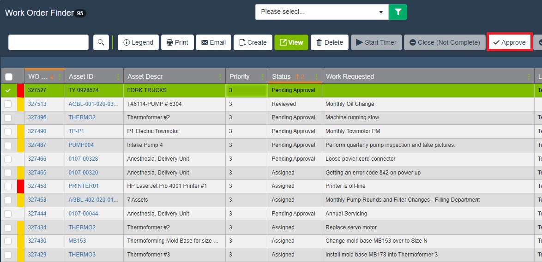This screenshot has height=262, width=542.
Task: Delete the selected work order
Action: tap(329, 42)
